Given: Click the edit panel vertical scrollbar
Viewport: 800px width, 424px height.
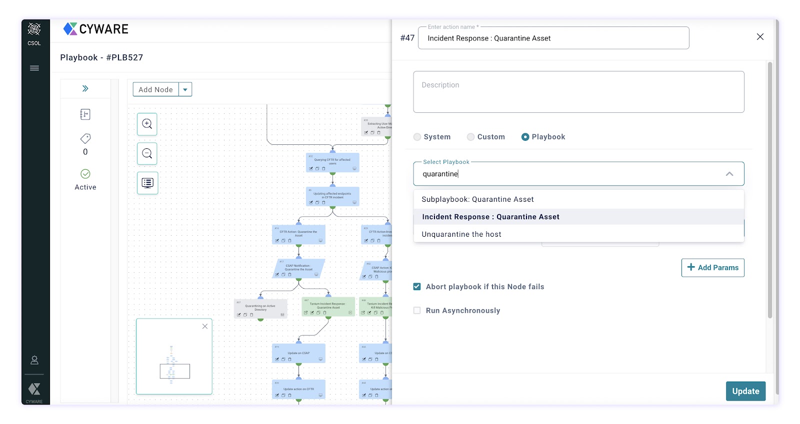Looking at the screenshot, I should pyautogui.click(x=770, y=190).
